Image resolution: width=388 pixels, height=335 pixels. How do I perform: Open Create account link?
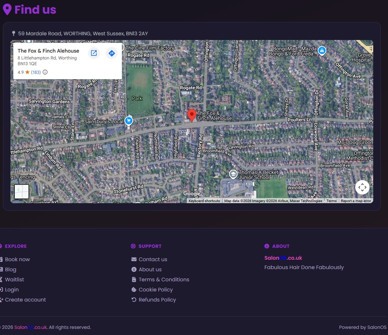(26, 300)
